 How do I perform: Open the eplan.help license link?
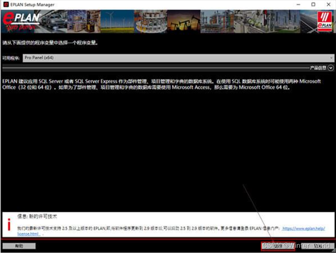tap(303, 229)
